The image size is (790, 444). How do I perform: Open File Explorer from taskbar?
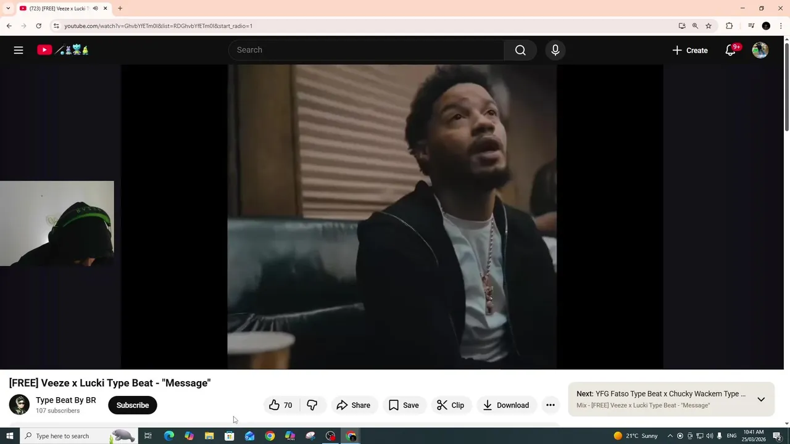(209, 436)
